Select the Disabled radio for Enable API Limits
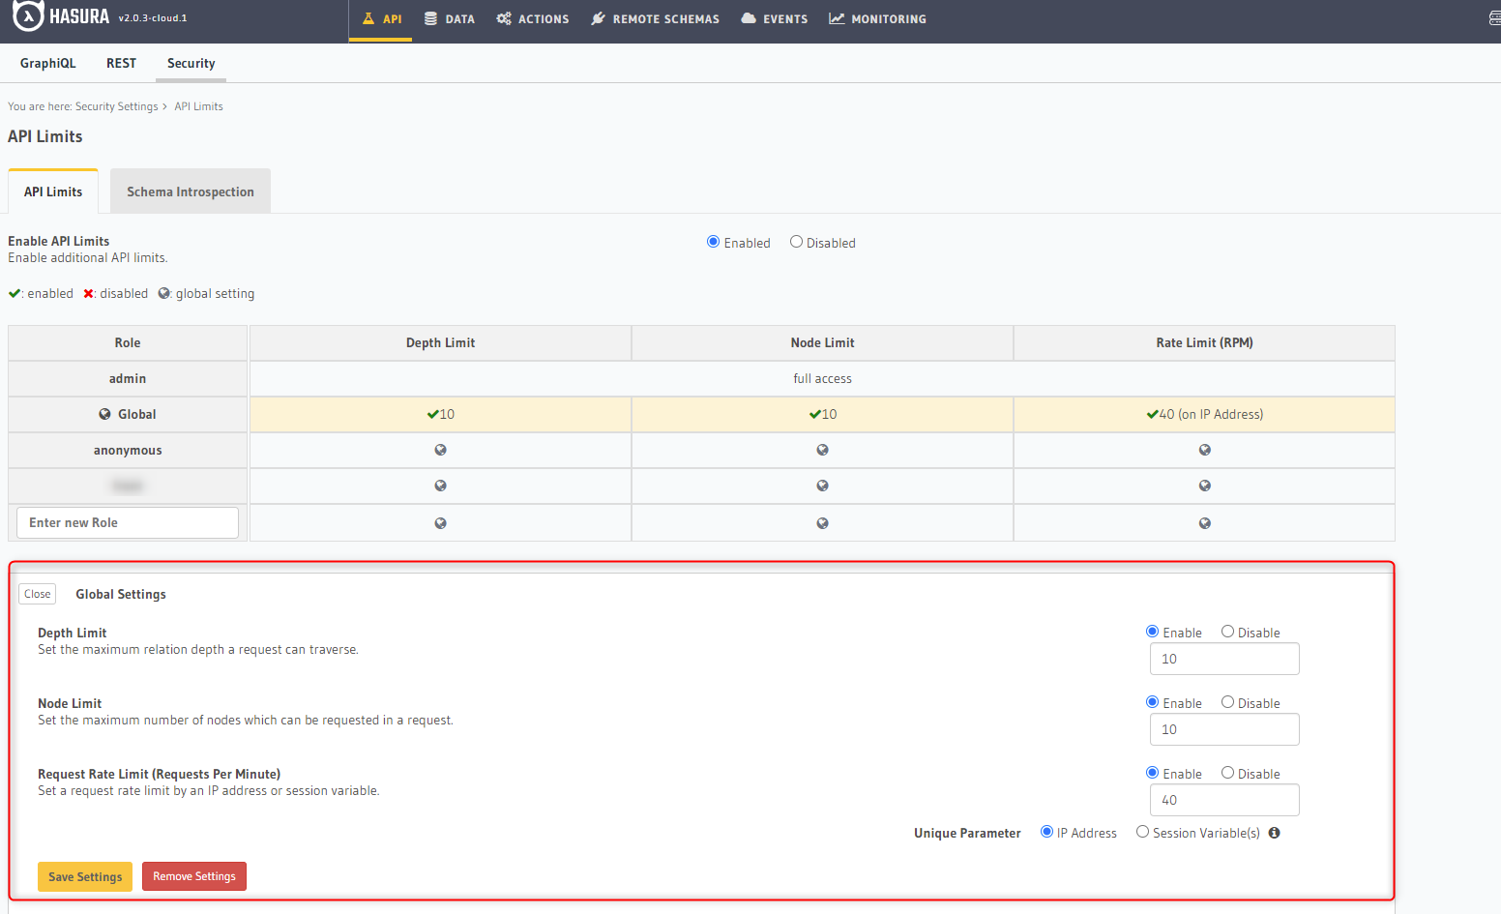This screenshot has width=1501, height=914. point(796,241)
